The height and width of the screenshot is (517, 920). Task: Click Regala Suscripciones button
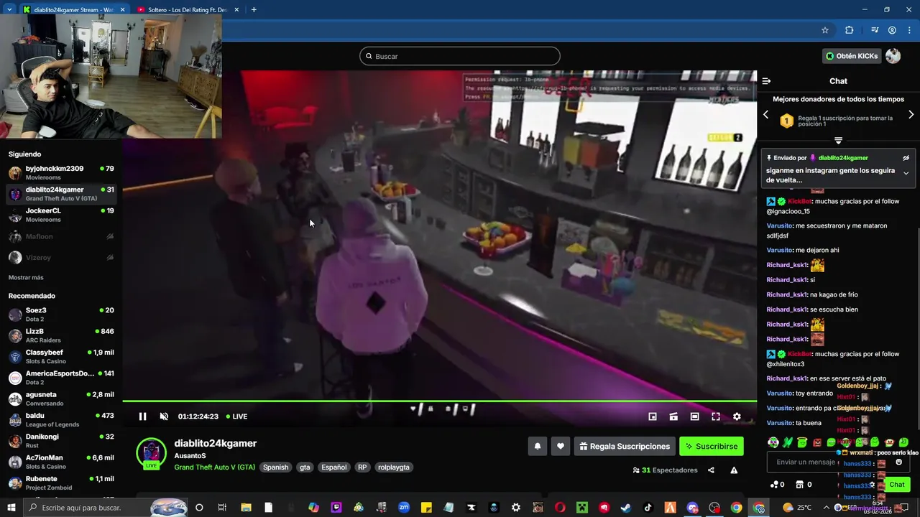(624, 446)
